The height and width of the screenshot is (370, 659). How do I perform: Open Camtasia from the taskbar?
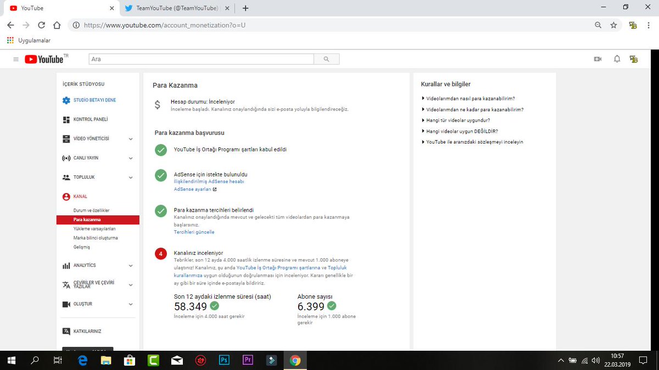[x=153, y=360]
